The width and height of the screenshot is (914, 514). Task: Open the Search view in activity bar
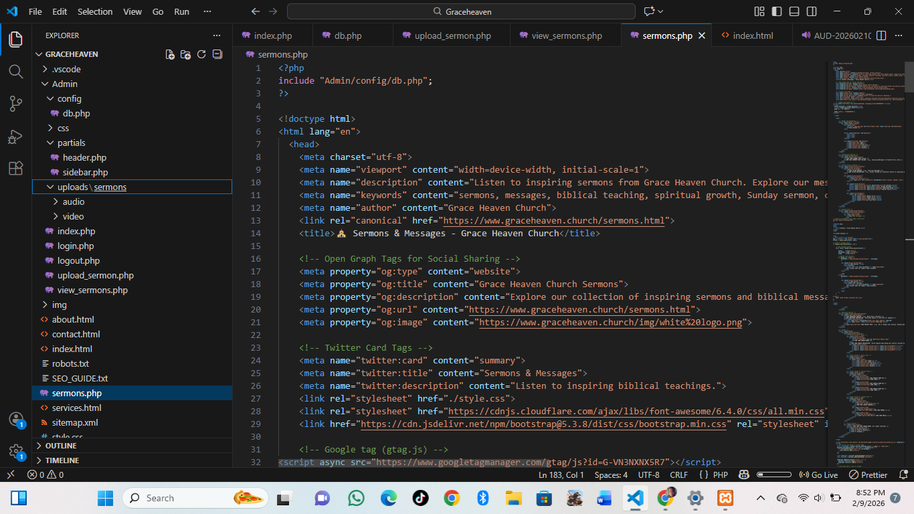15,72
